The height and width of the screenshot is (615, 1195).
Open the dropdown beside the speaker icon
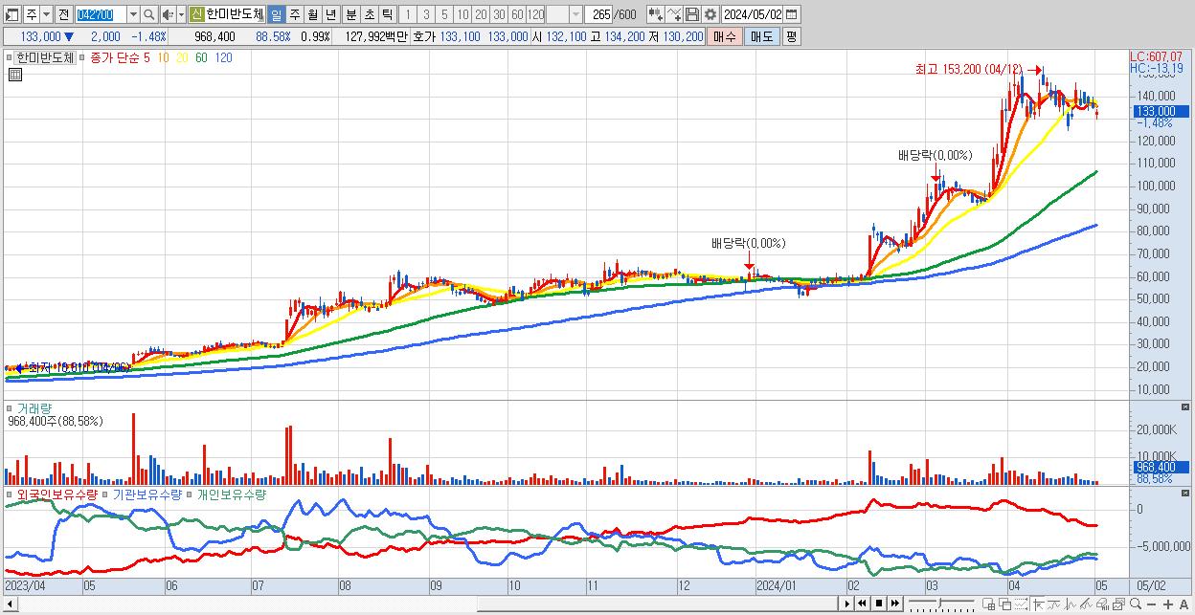180,14
